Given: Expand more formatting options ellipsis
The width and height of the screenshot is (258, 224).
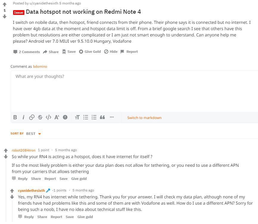Looking at the screenshot, I should pos(112,117).
